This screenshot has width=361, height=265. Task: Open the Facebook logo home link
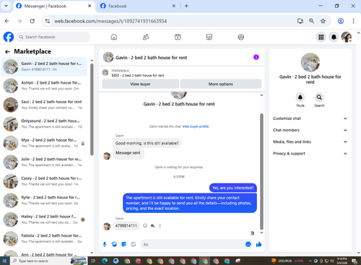coord(9,37)
